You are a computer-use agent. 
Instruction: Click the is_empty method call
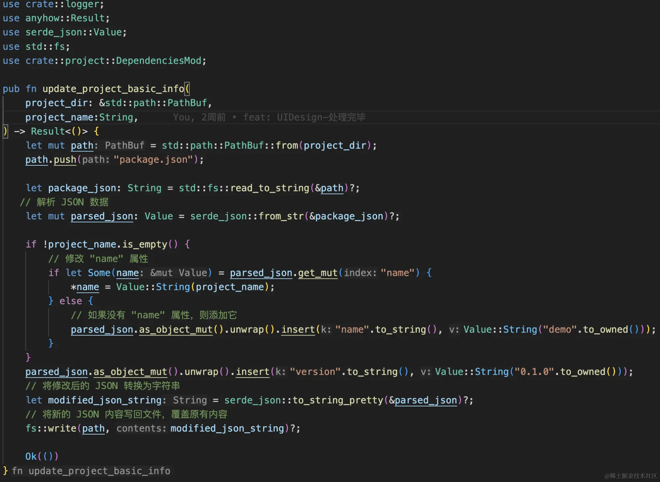pos(145,244)
